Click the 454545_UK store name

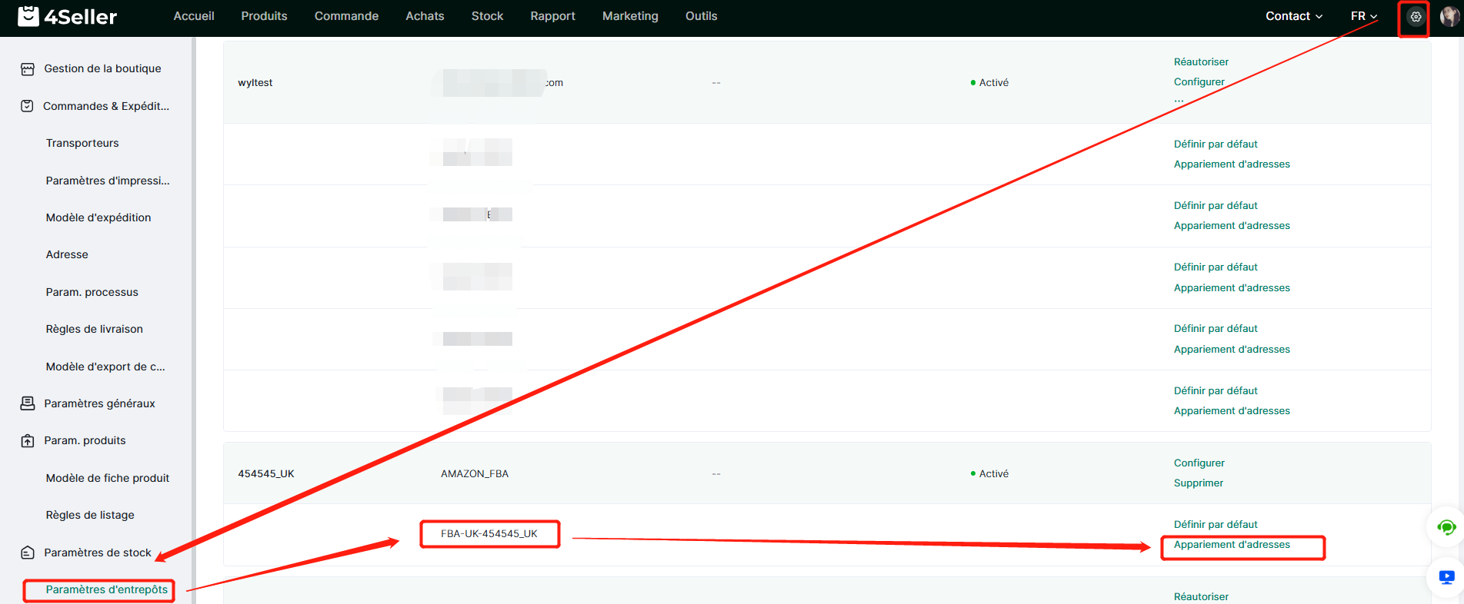pyautogui.click(x=266, y=473)
